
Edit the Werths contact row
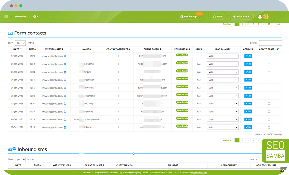pyautogui.click(x=248, y=88)
